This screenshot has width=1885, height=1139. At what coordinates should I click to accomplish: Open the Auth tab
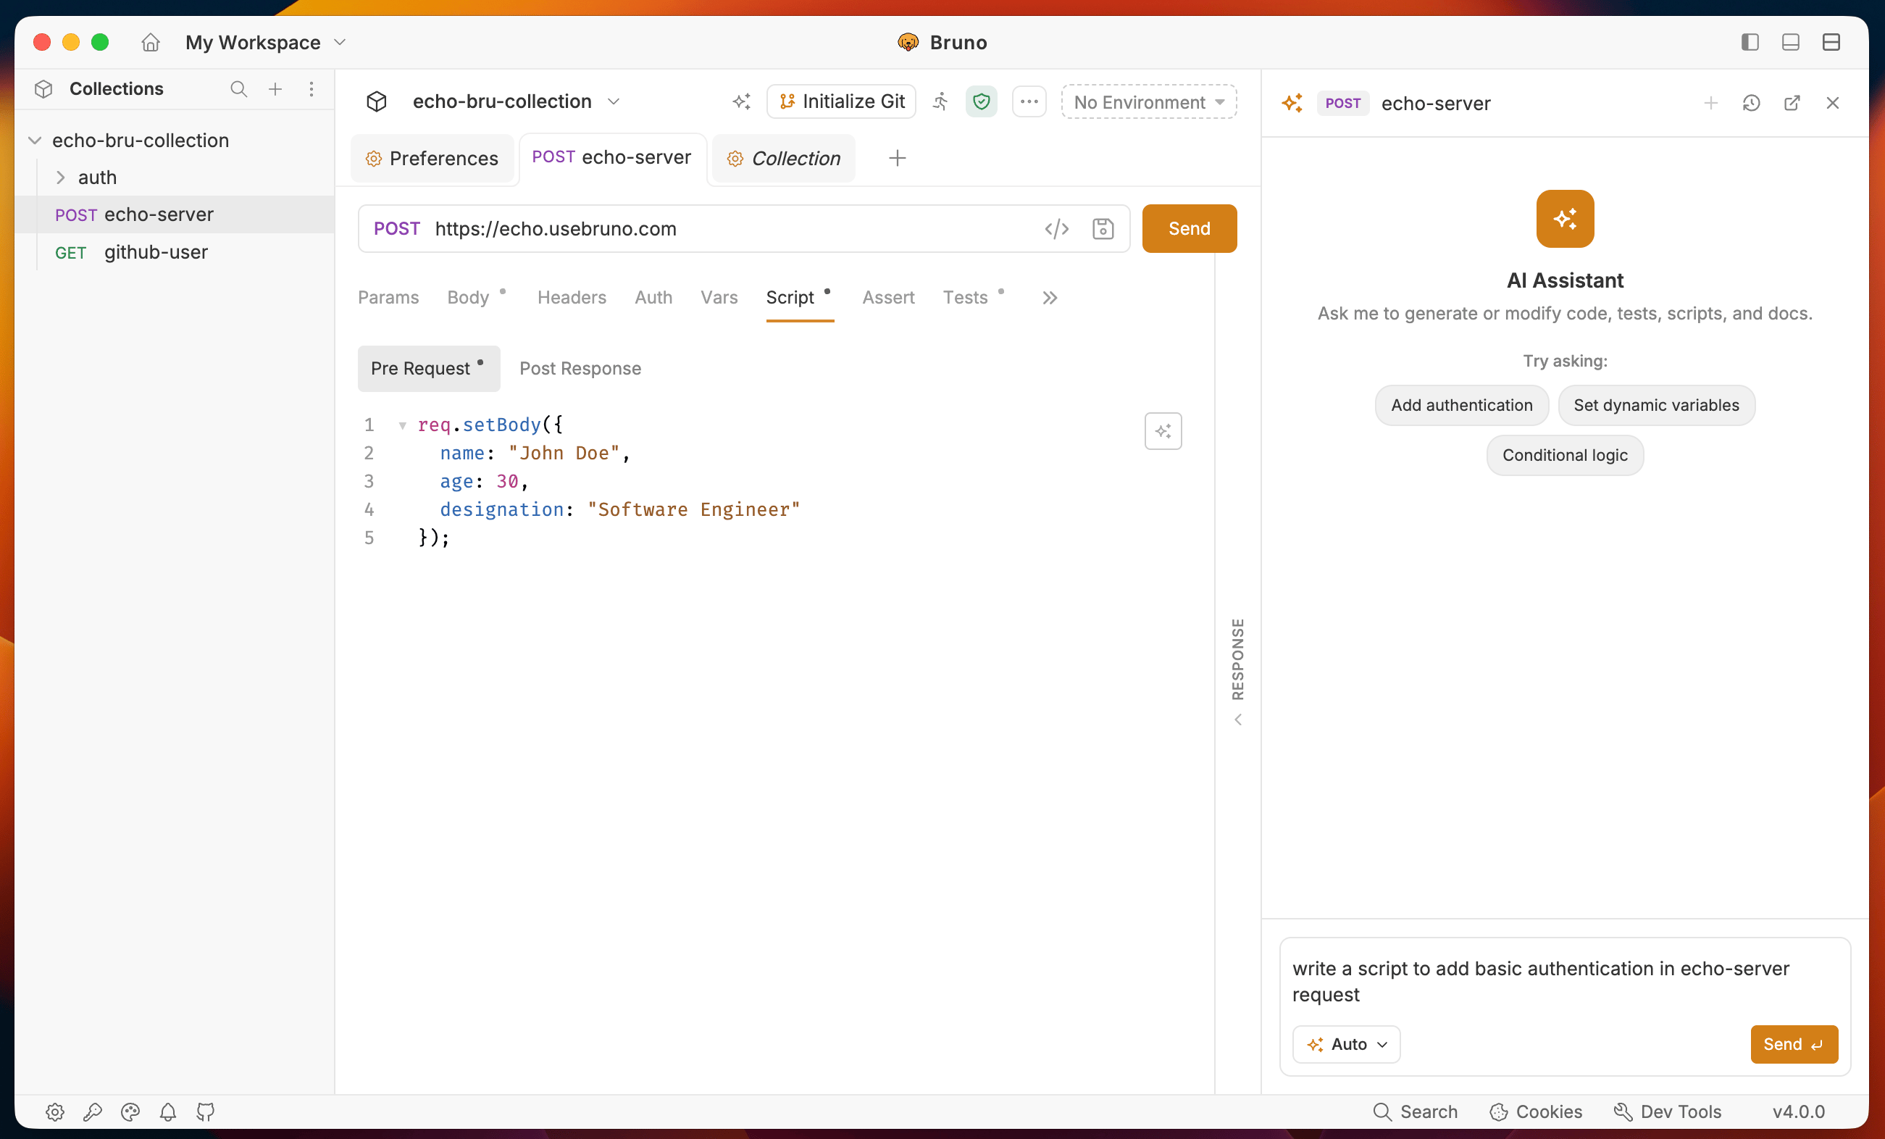pos(653,298)
